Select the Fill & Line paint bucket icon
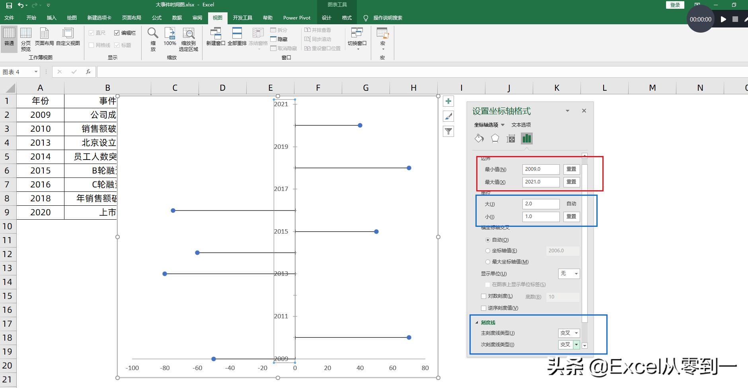 (479, 138)
